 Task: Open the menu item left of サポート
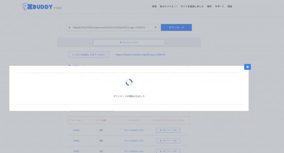[x=209, y=6]
